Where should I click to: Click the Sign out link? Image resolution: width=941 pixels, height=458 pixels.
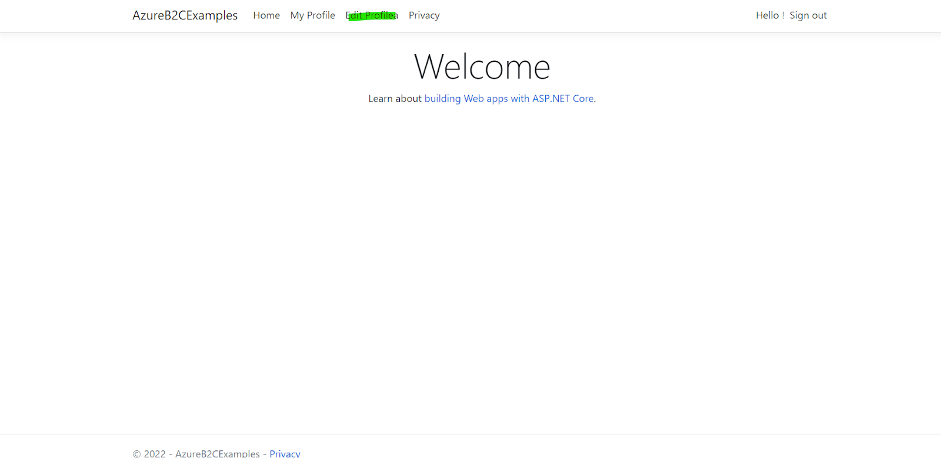click(808, 15)
